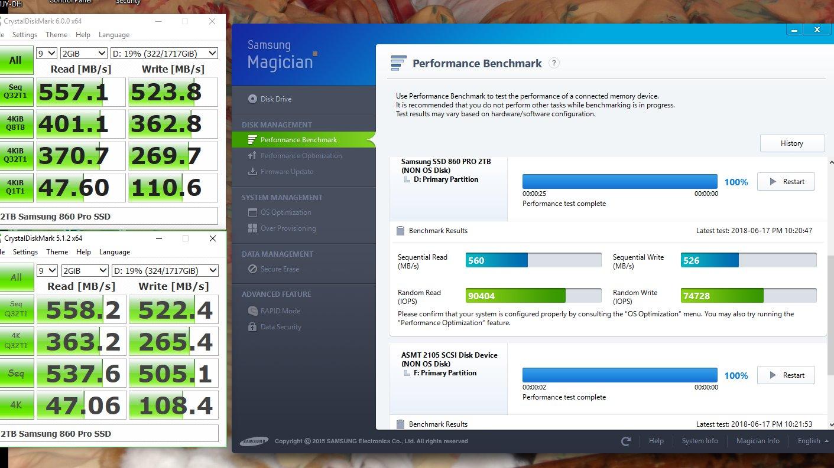Screen dimensions: 834x468
Task: Restart benchmark for Samsung SSD 860 PRO 2TB
Action: click(786, 182)
